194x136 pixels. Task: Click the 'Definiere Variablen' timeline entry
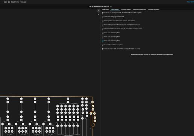[123, 29]
